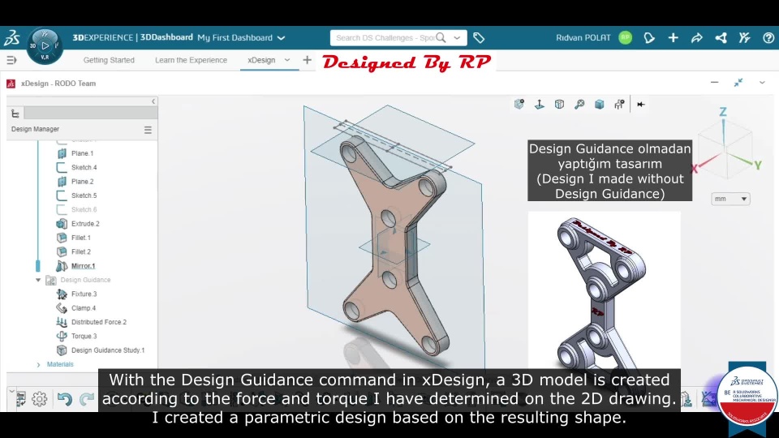Switch to the Learn the Experience tab
Image resolution: width=779 pixels, height=438 pixels.
click(191, 60)
